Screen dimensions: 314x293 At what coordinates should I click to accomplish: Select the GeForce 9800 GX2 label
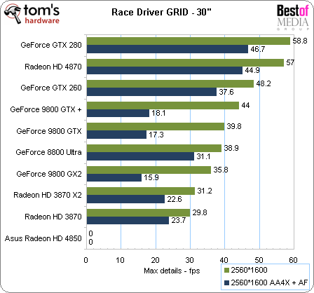tap(49, 174)
